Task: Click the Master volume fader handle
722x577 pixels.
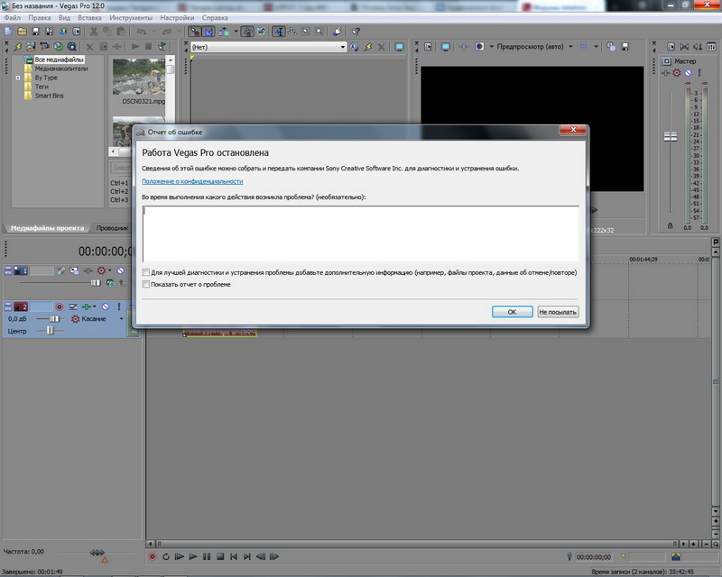Action: click(671, 135)
